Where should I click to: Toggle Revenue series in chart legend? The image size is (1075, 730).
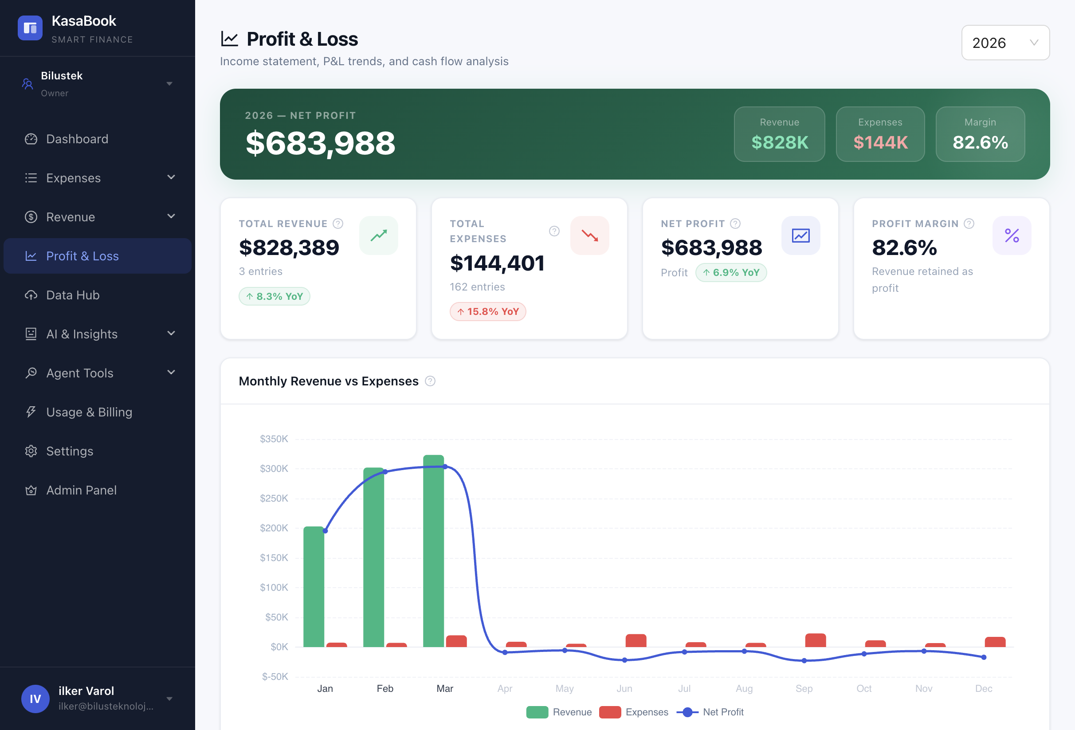click(x=559, y=712)
